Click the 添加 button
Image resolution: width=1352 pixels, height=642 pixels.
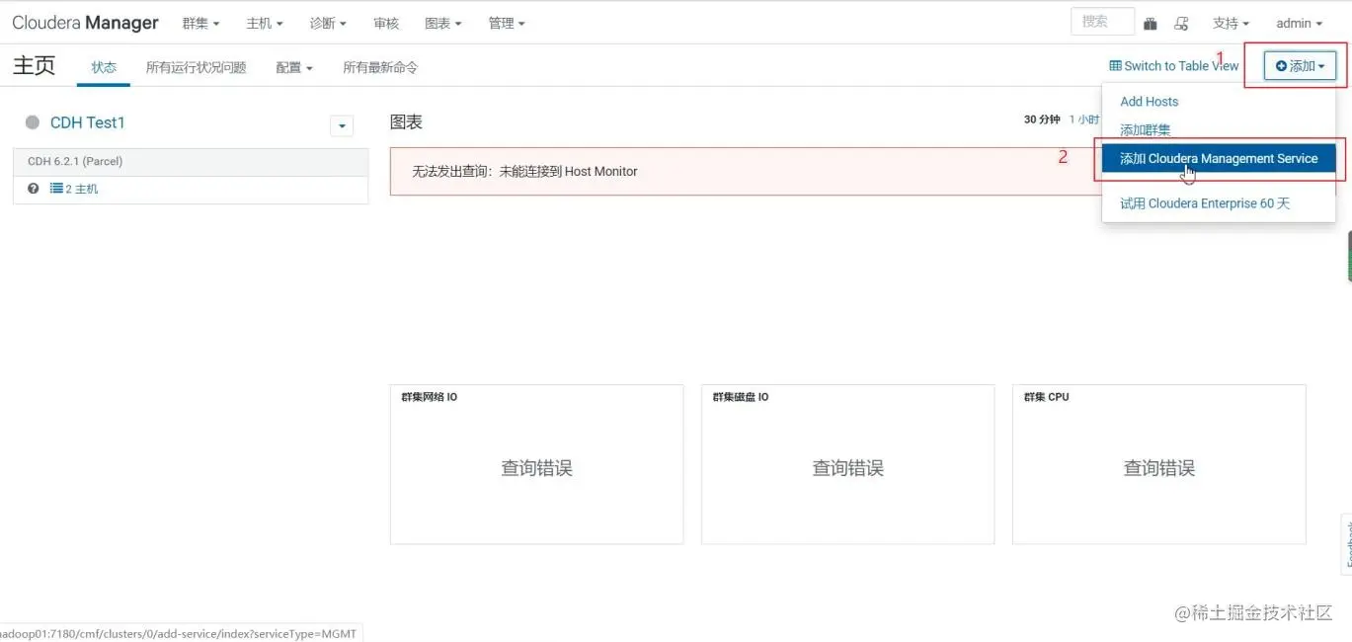1300,66
